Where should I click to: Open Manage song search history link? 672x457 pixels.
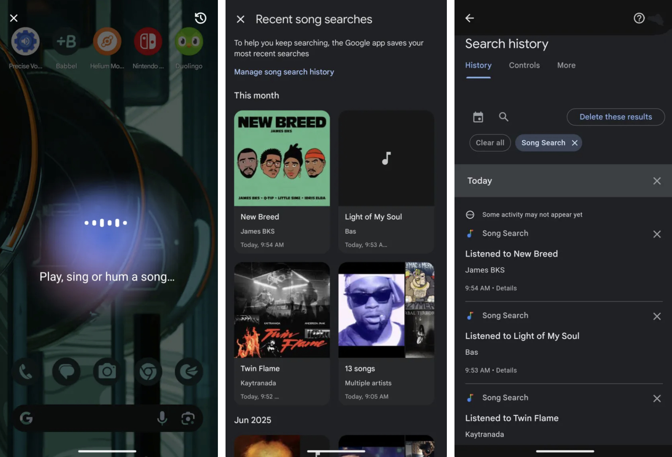click(x=284, y=72)
